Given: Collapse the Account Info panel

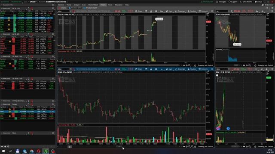Looking at the screenshot, I should [2, 5].
